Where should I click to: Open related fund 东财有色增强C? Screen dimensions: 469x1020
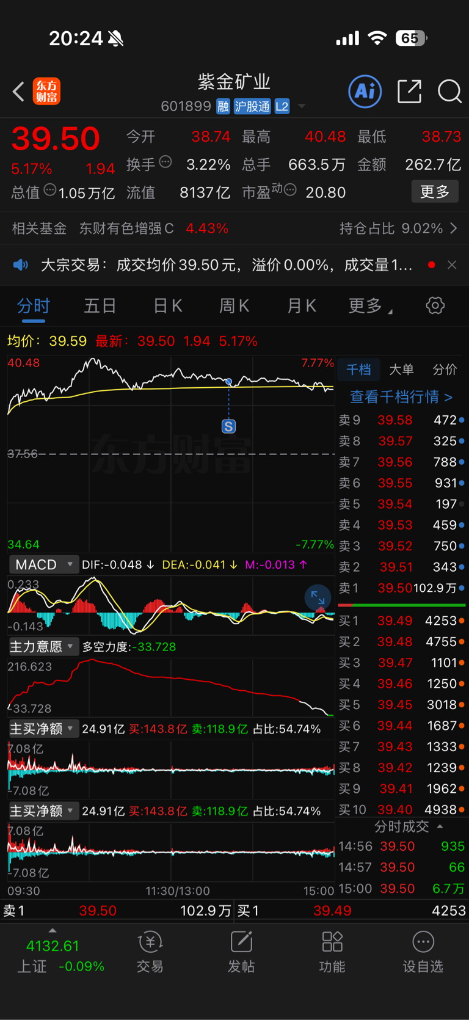[126, 228]
